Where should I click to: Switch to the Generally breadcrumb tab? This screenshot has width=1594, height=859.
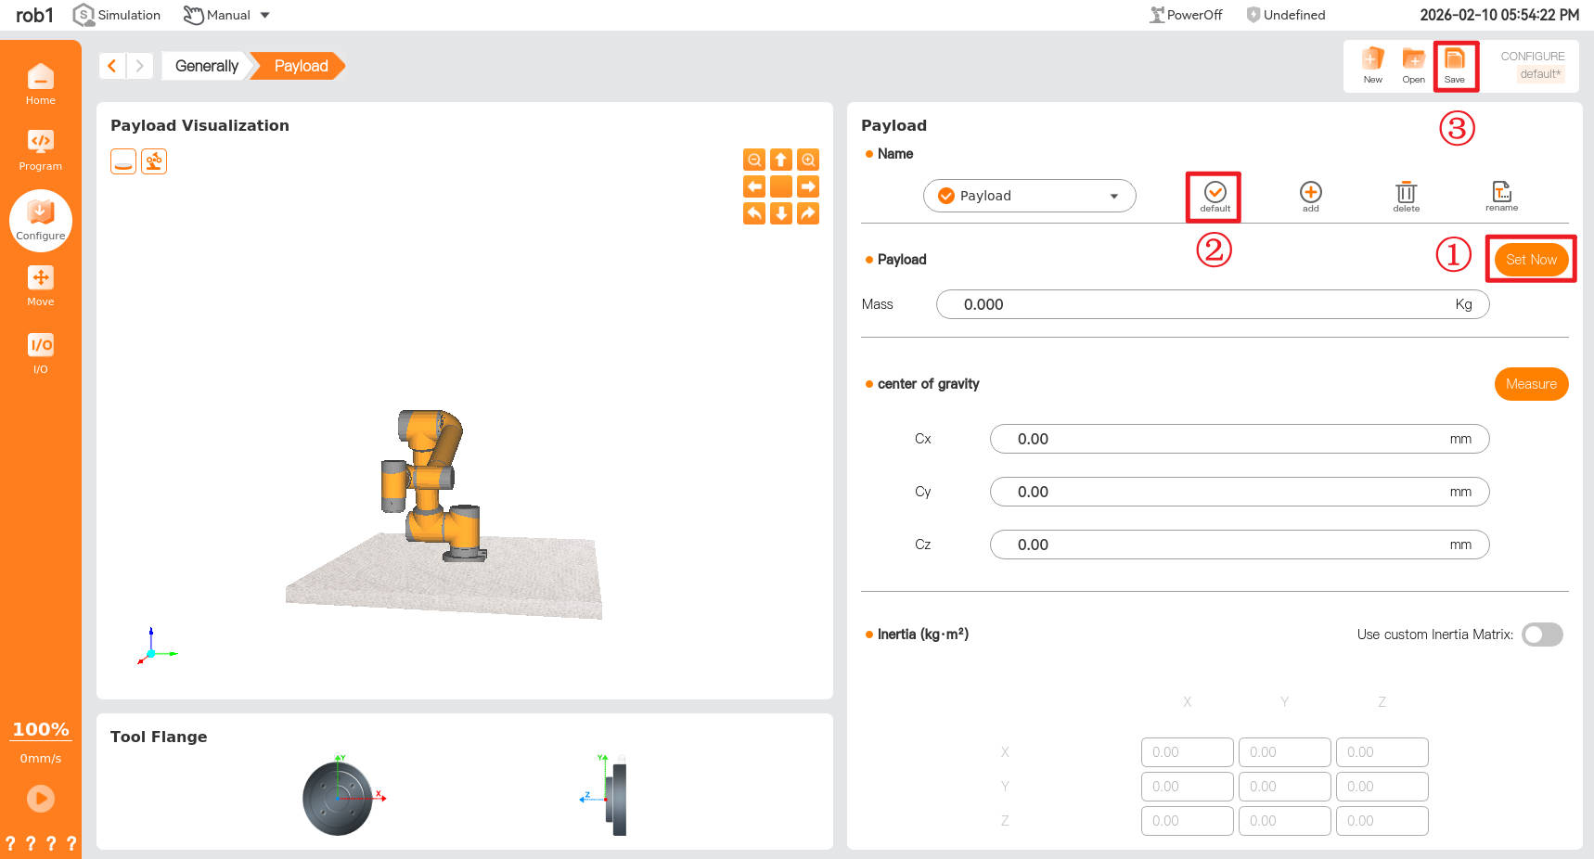tap(206, 66)
